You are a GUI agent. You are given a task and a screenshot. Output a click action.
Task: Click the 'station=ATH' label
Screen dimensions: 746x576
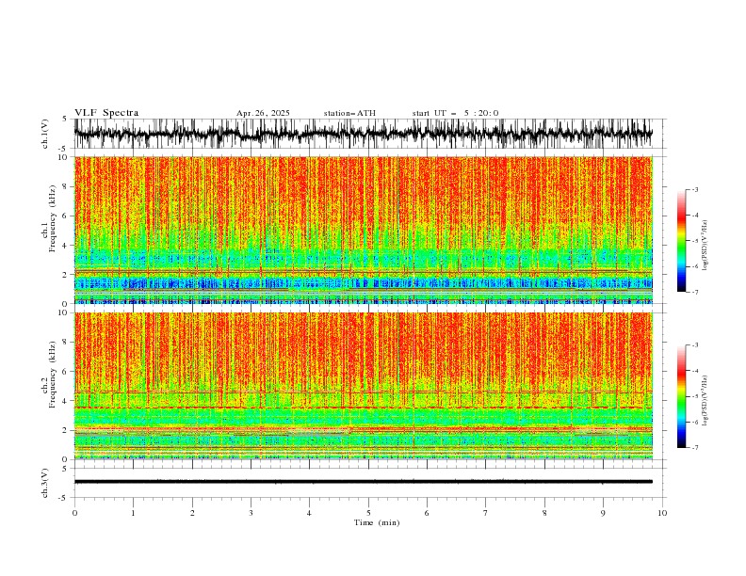click(349, 113)
